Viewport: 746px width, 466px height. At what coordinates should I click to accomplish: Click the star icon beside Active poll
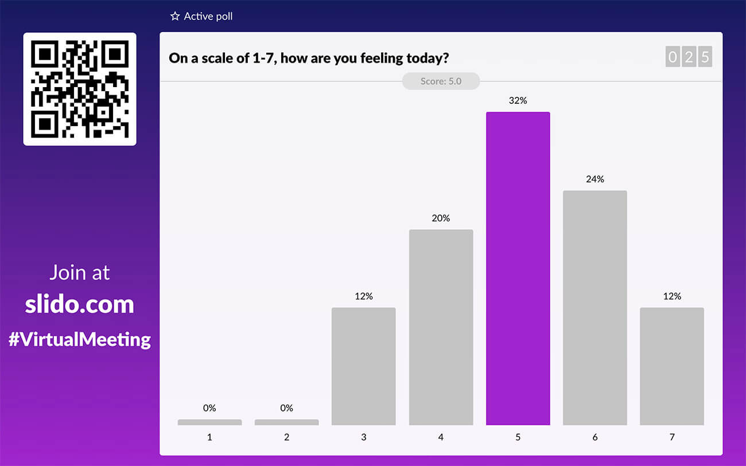point(175,16)
